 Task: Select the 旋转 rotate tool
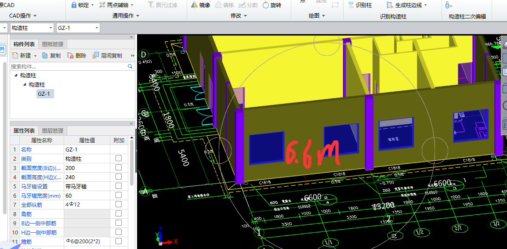(272, 5)
